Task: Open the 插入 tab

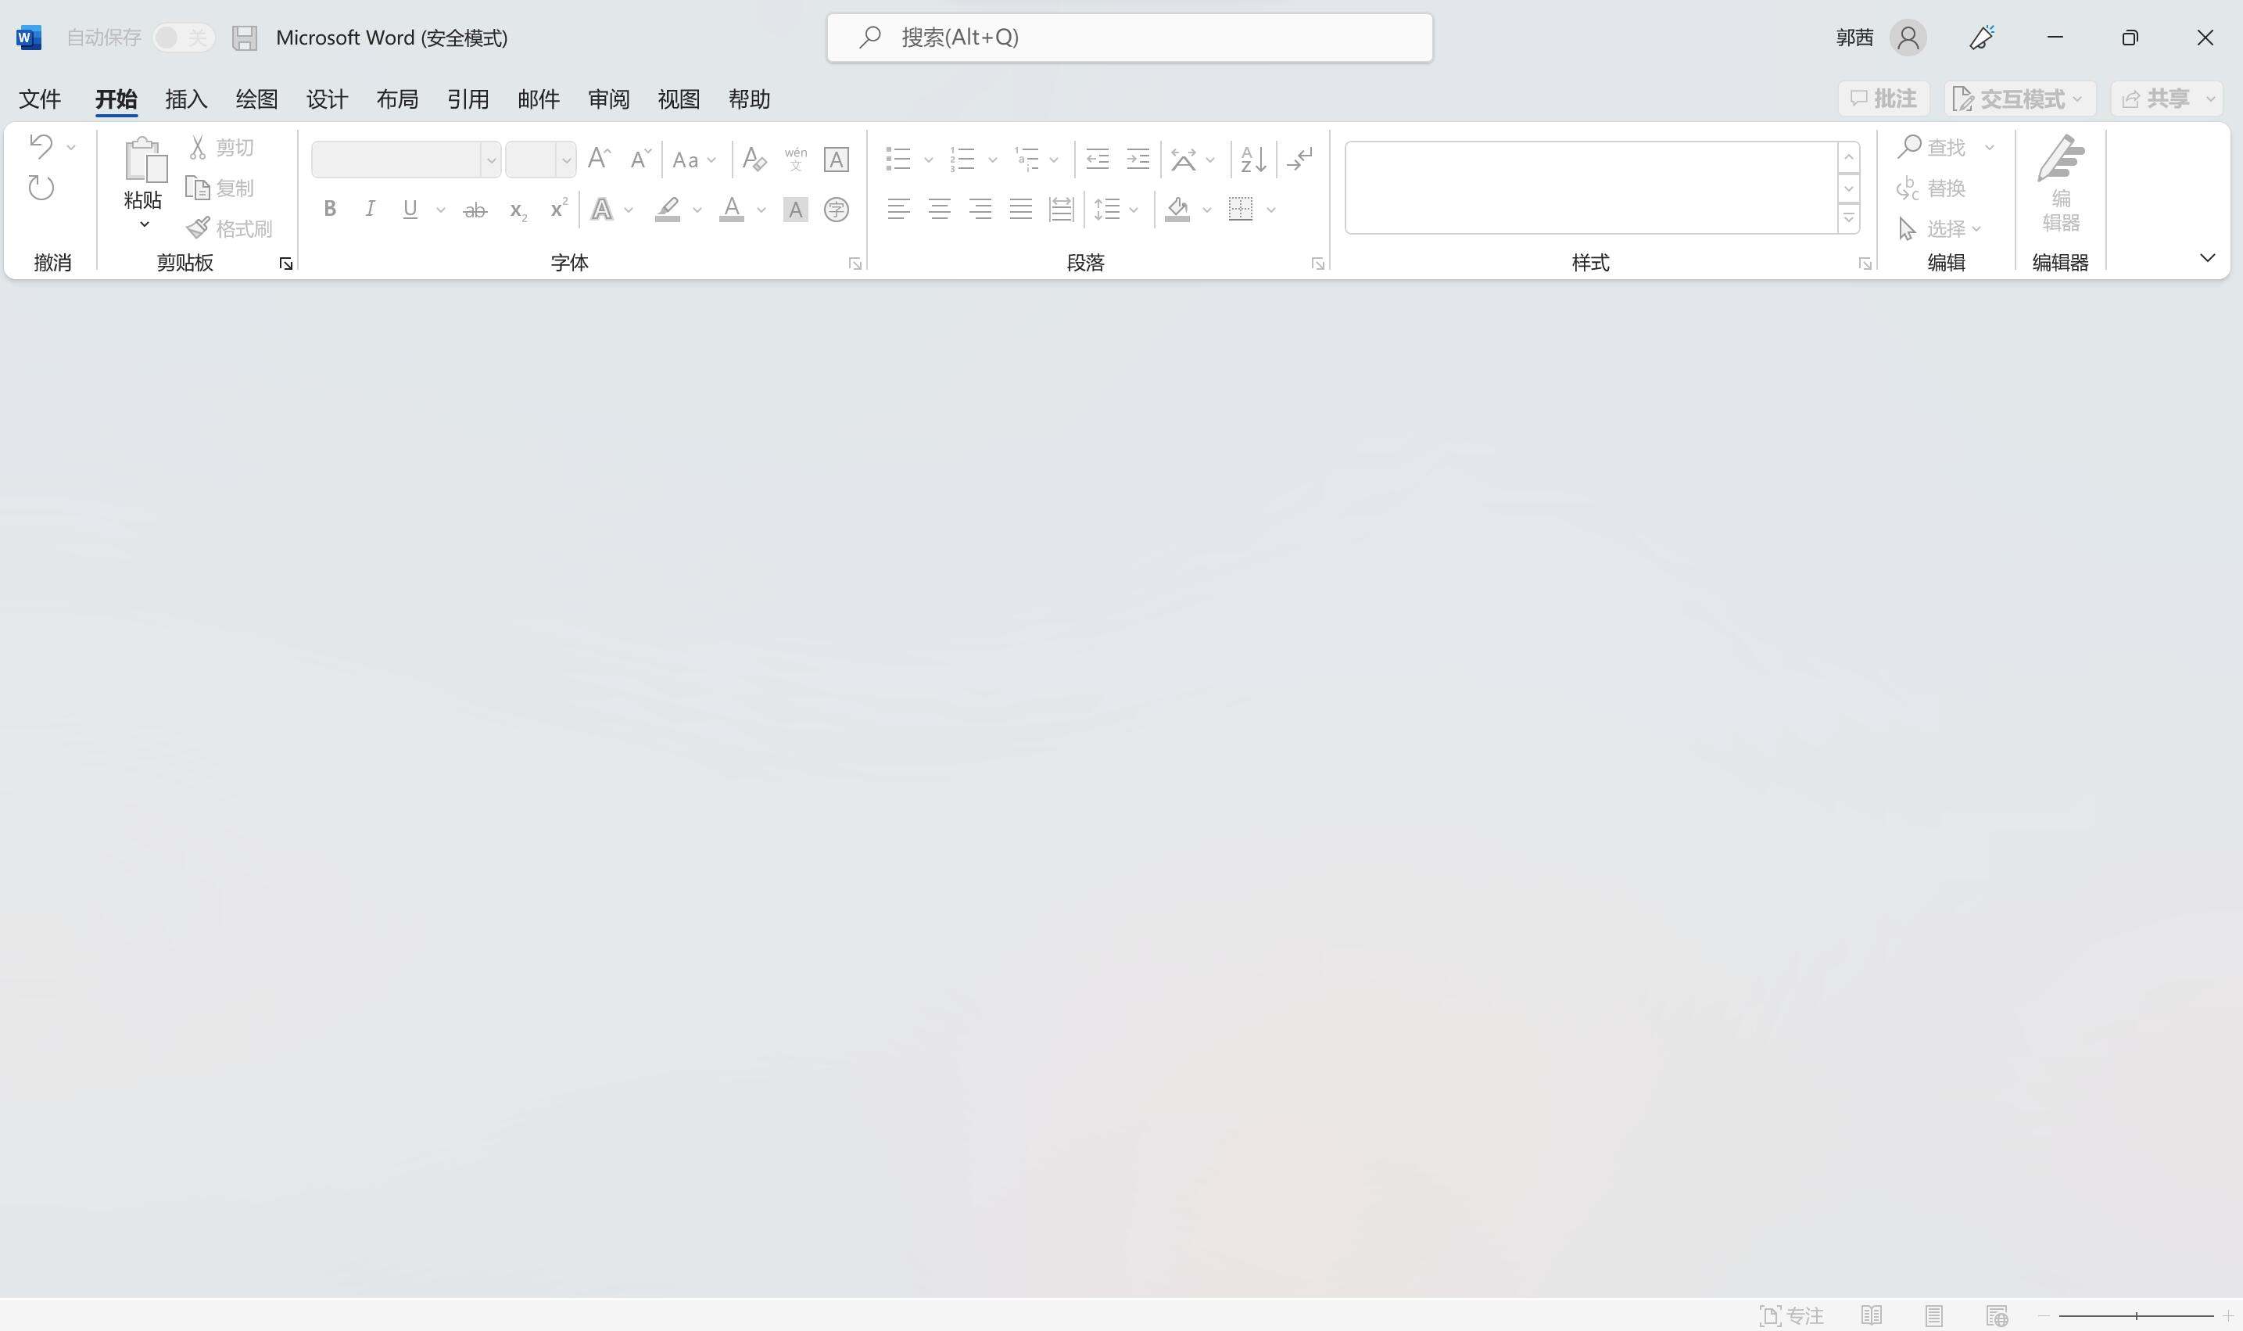Action: click(x=185, y=99)
